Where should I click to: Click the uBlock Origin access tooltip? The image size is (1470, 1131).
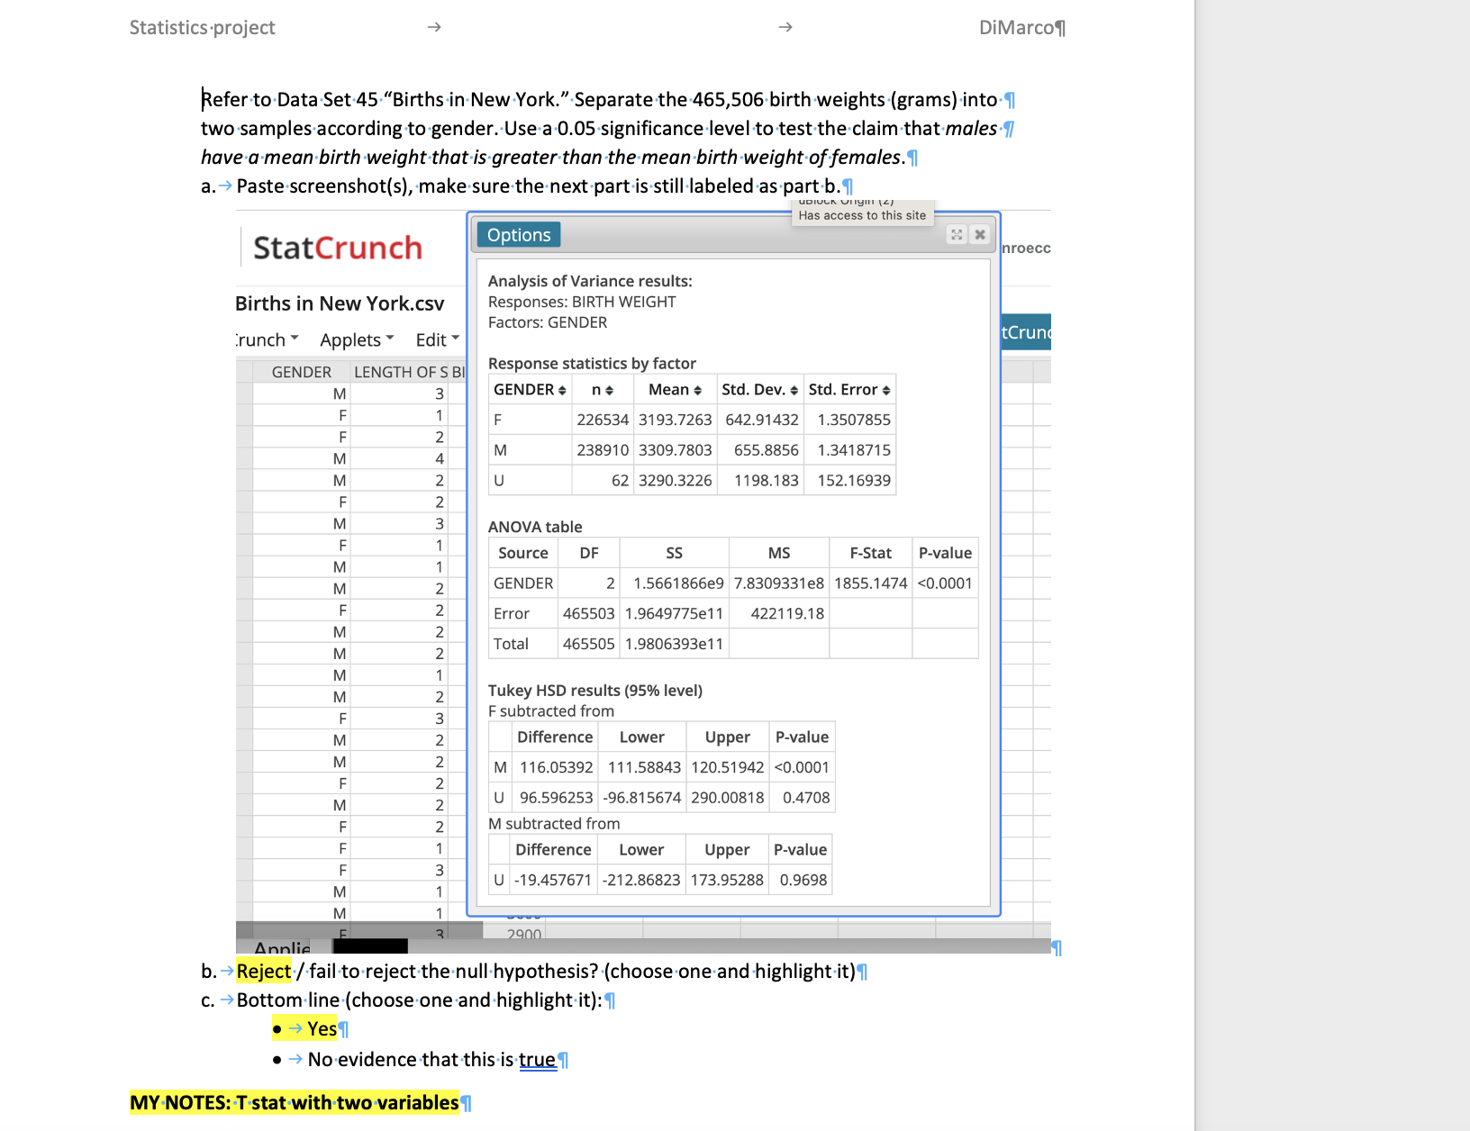862,214
